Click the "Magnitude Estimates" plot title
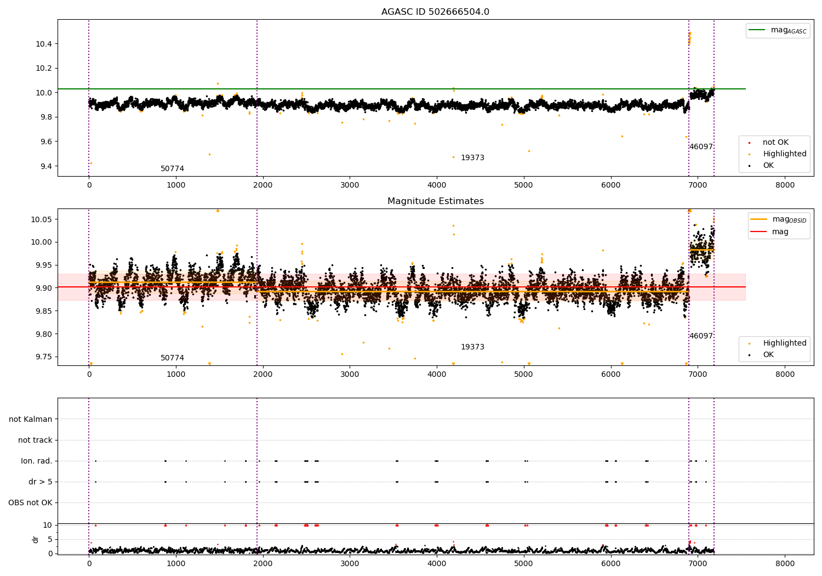The image size is (822, 576). 435,201
